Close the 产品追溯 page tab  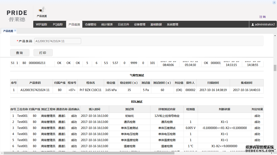pos(15,30)
